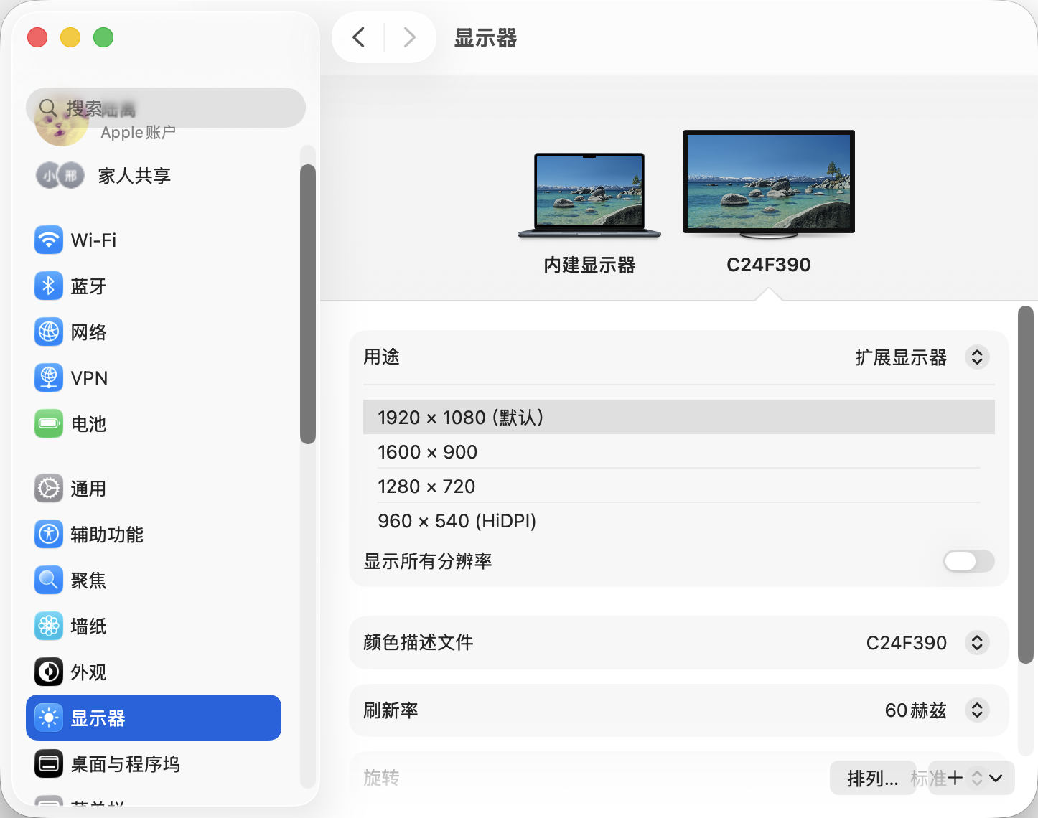
Task: Click the Arrange displays button
Action: (872, 779)
